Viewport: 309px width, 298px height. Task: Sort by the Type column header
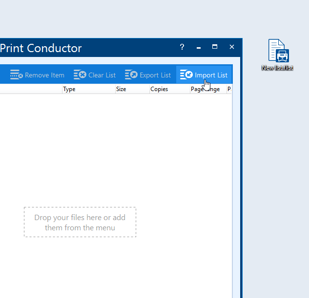[89, 89]
